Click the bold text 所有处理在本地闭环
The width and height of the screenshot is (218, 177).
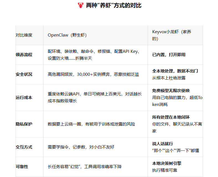[x=171, y=117]
